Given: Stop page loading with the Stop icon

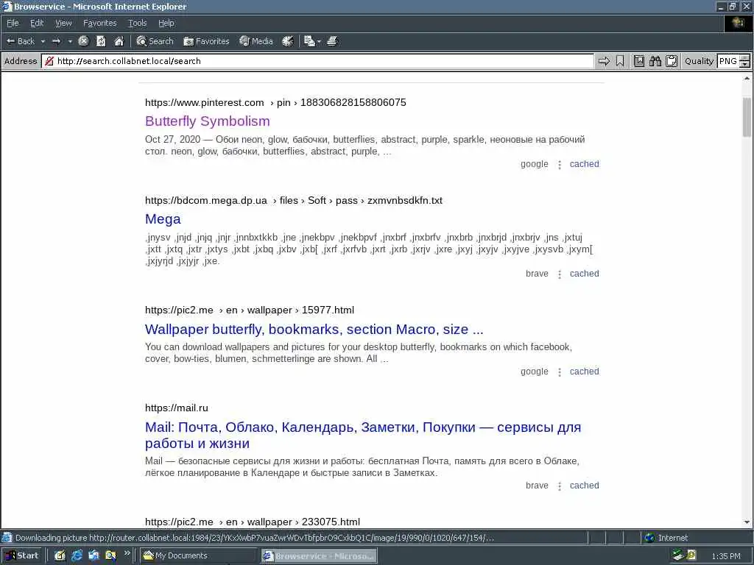Looking at the screenshot, I should tap(83, 41).
